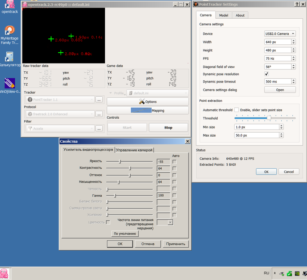
Task: Click the Threshold slider handle
Action: (269, 118)
